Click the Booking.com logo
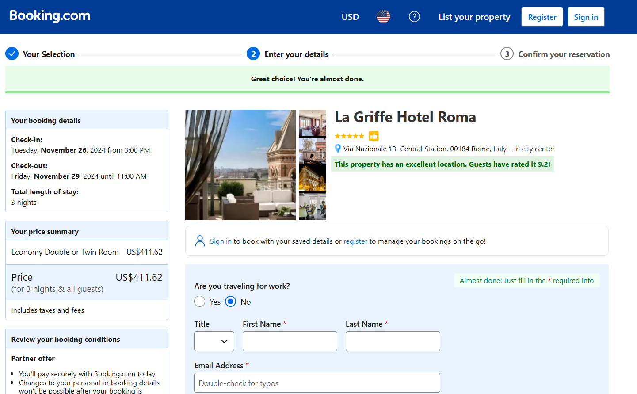The image size is (637, 394). click(x=50, y=16)
